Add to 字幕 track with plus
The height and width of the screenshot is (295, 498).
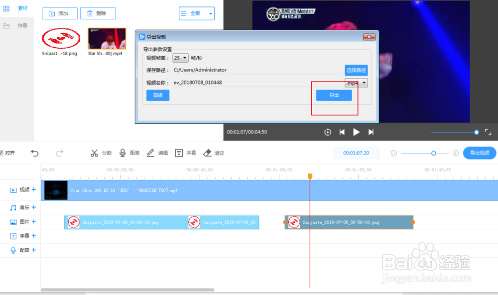click(34, 236)
